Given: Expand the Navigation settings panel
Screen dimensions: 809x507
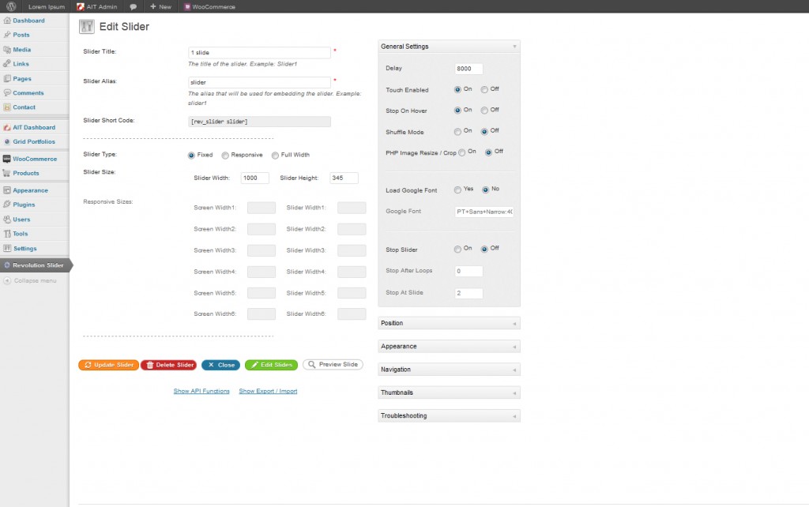Looking at the screenshot, I should coord(449,370).
